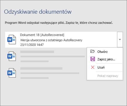This screenshot has width=127, height=106.
Task: Click the Word icon of Dokument 18
Action: click(12, 39)
